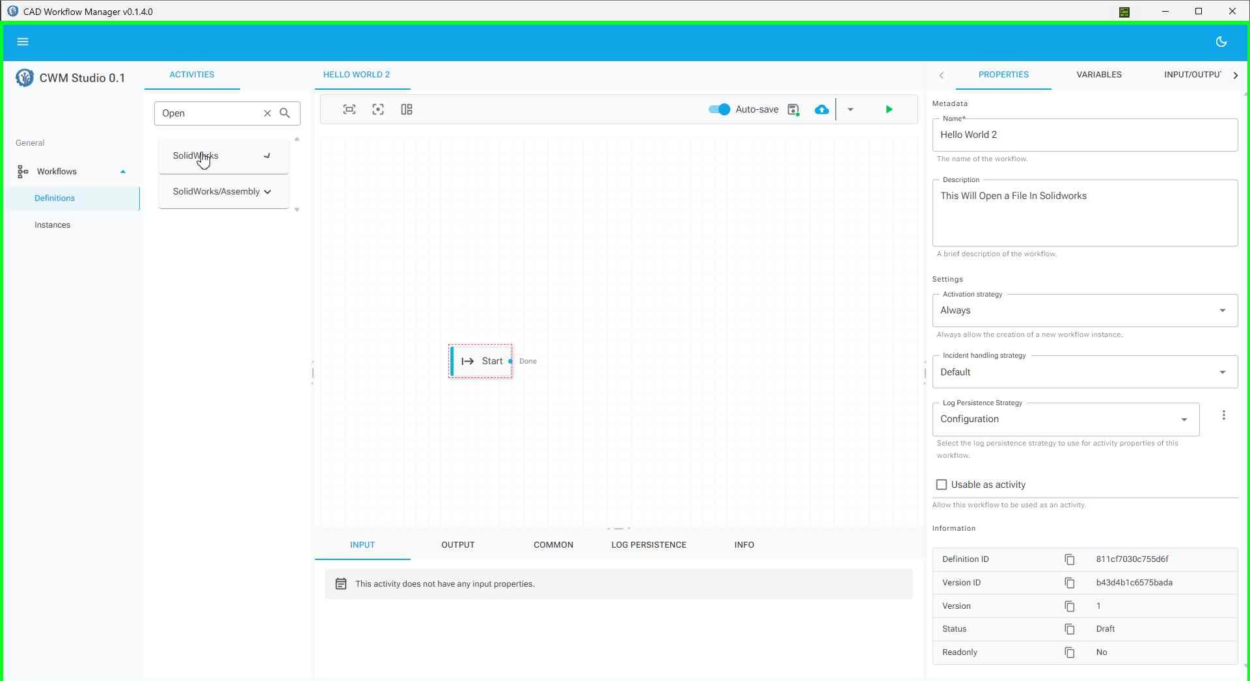This screenshot has width=1250, height=681.
Task: Expand the SolidWorks/Assembly activity group
Action: pos(267,191)
